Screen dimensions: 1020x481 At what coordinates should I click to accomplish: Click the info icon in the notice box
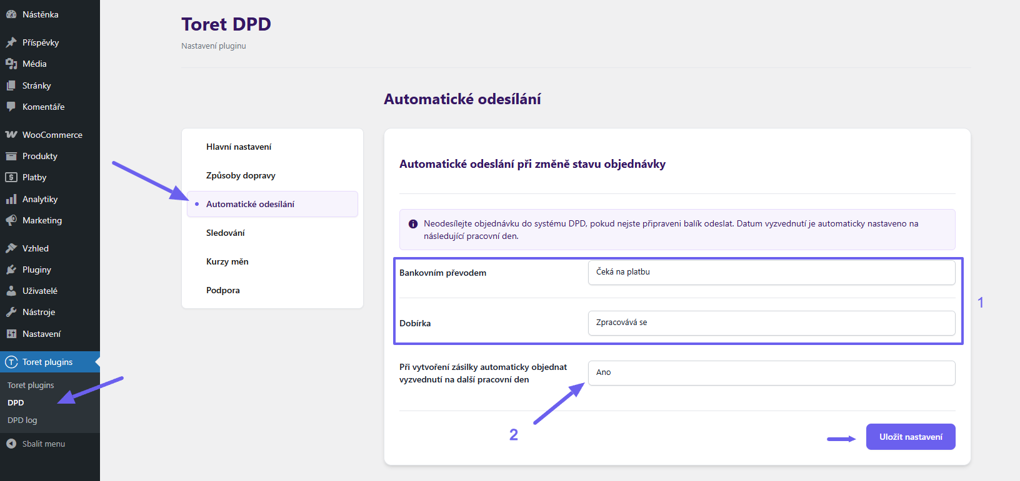coord(413,224)
